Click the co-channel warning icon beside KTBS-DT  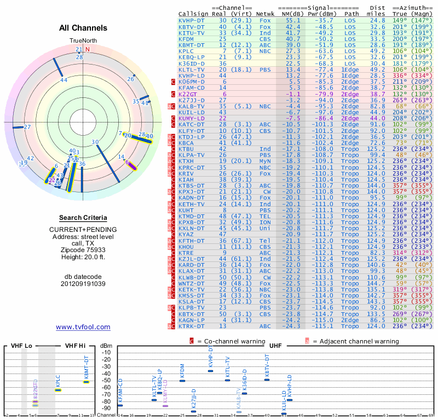pos(173,185)
